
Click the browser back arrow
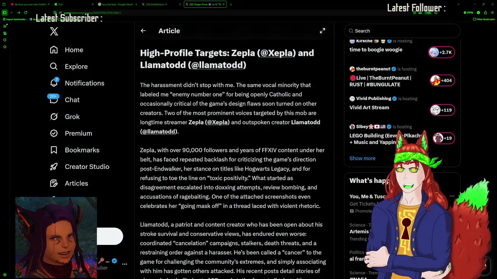[12, 13]
